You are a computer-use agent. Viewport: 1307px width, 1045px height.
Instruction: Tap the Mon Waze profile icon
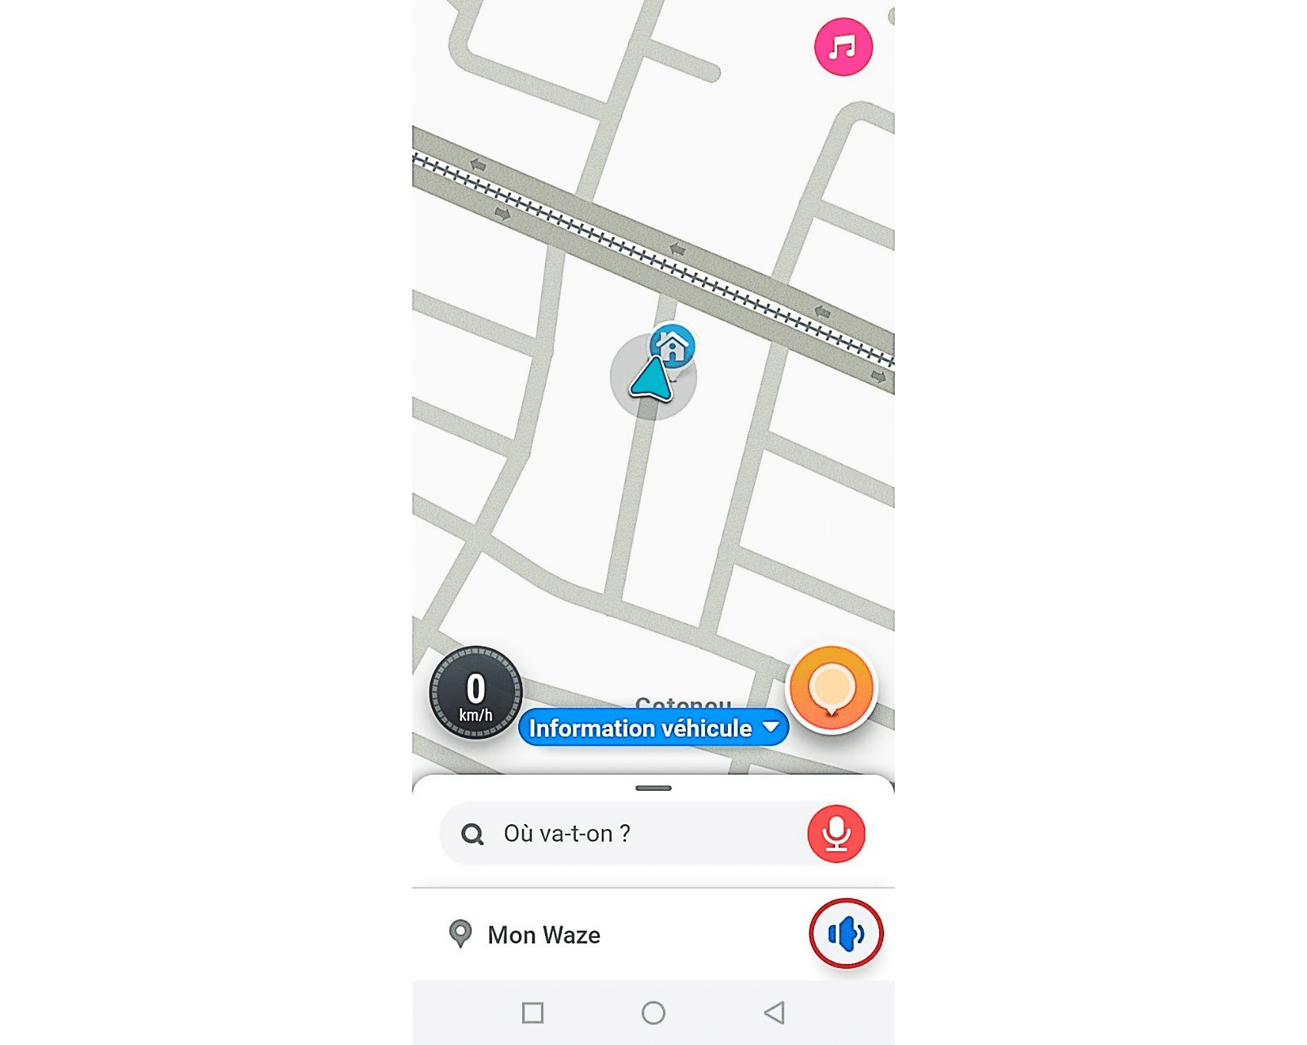[x=459, y=934]
